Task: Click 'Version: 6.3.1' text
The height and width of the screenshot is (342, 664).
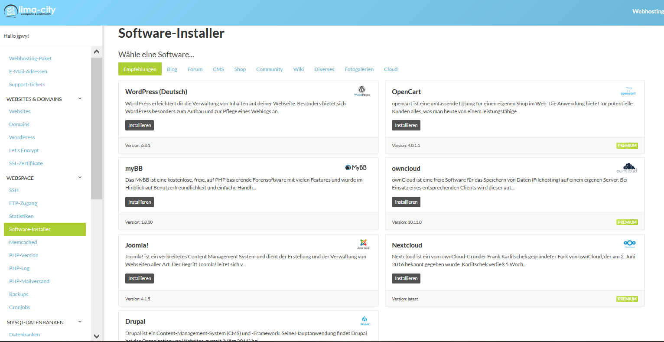Action: [138, 146]
